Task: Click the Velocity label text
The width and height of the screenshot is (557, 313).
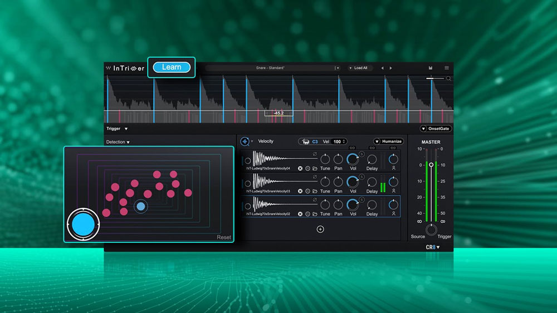Action: 266,141
